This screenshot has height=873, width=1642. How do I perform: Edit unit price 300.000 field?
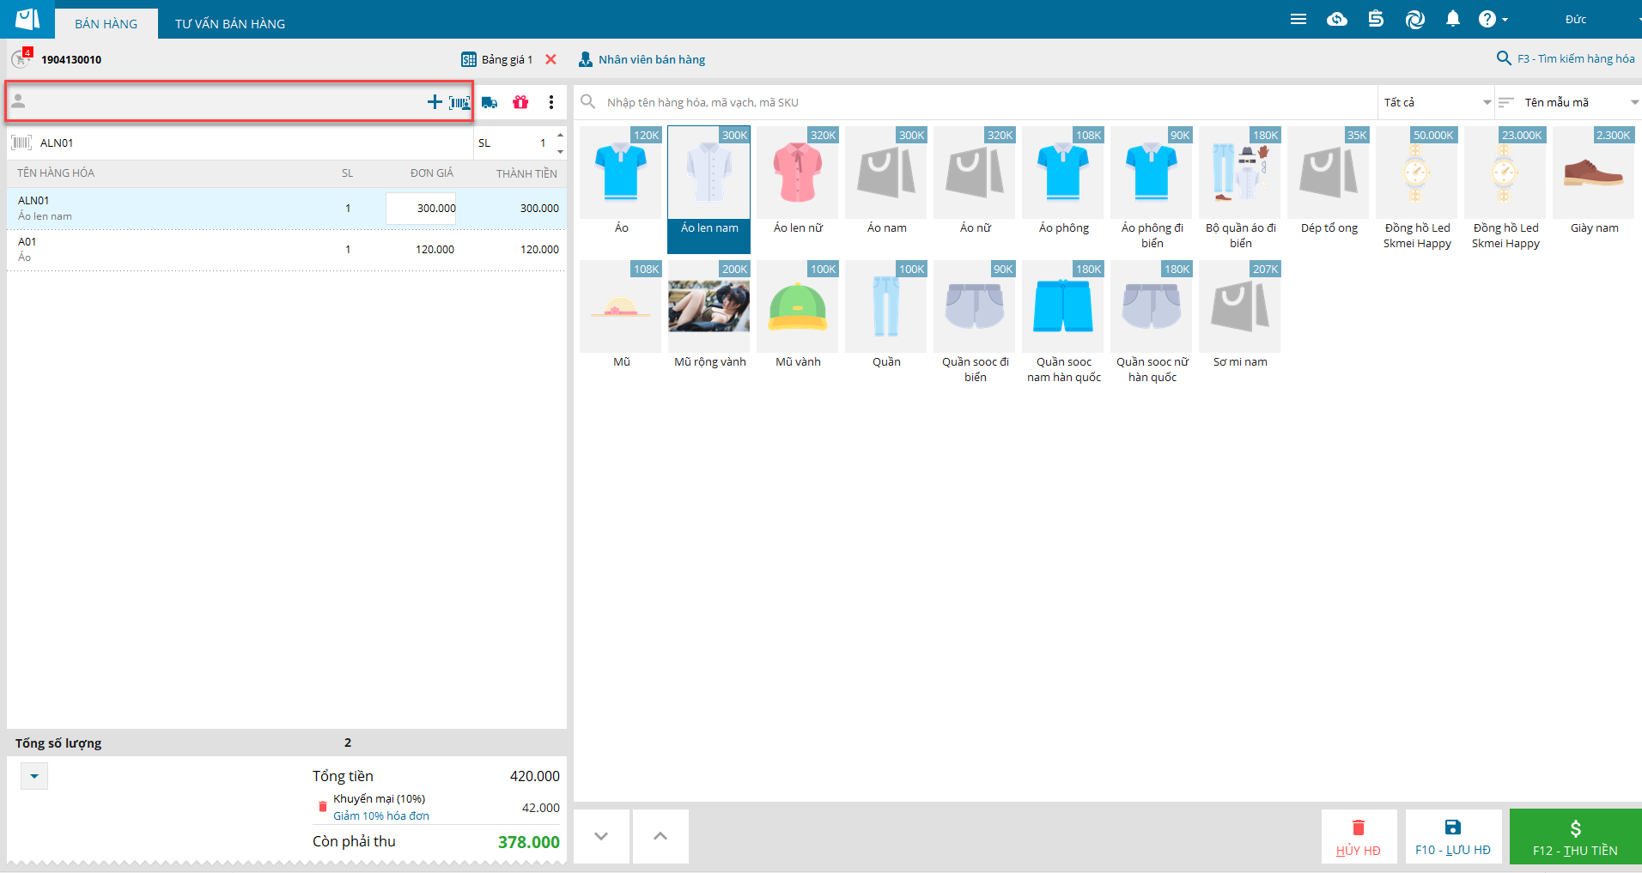[x=421, y=208]
